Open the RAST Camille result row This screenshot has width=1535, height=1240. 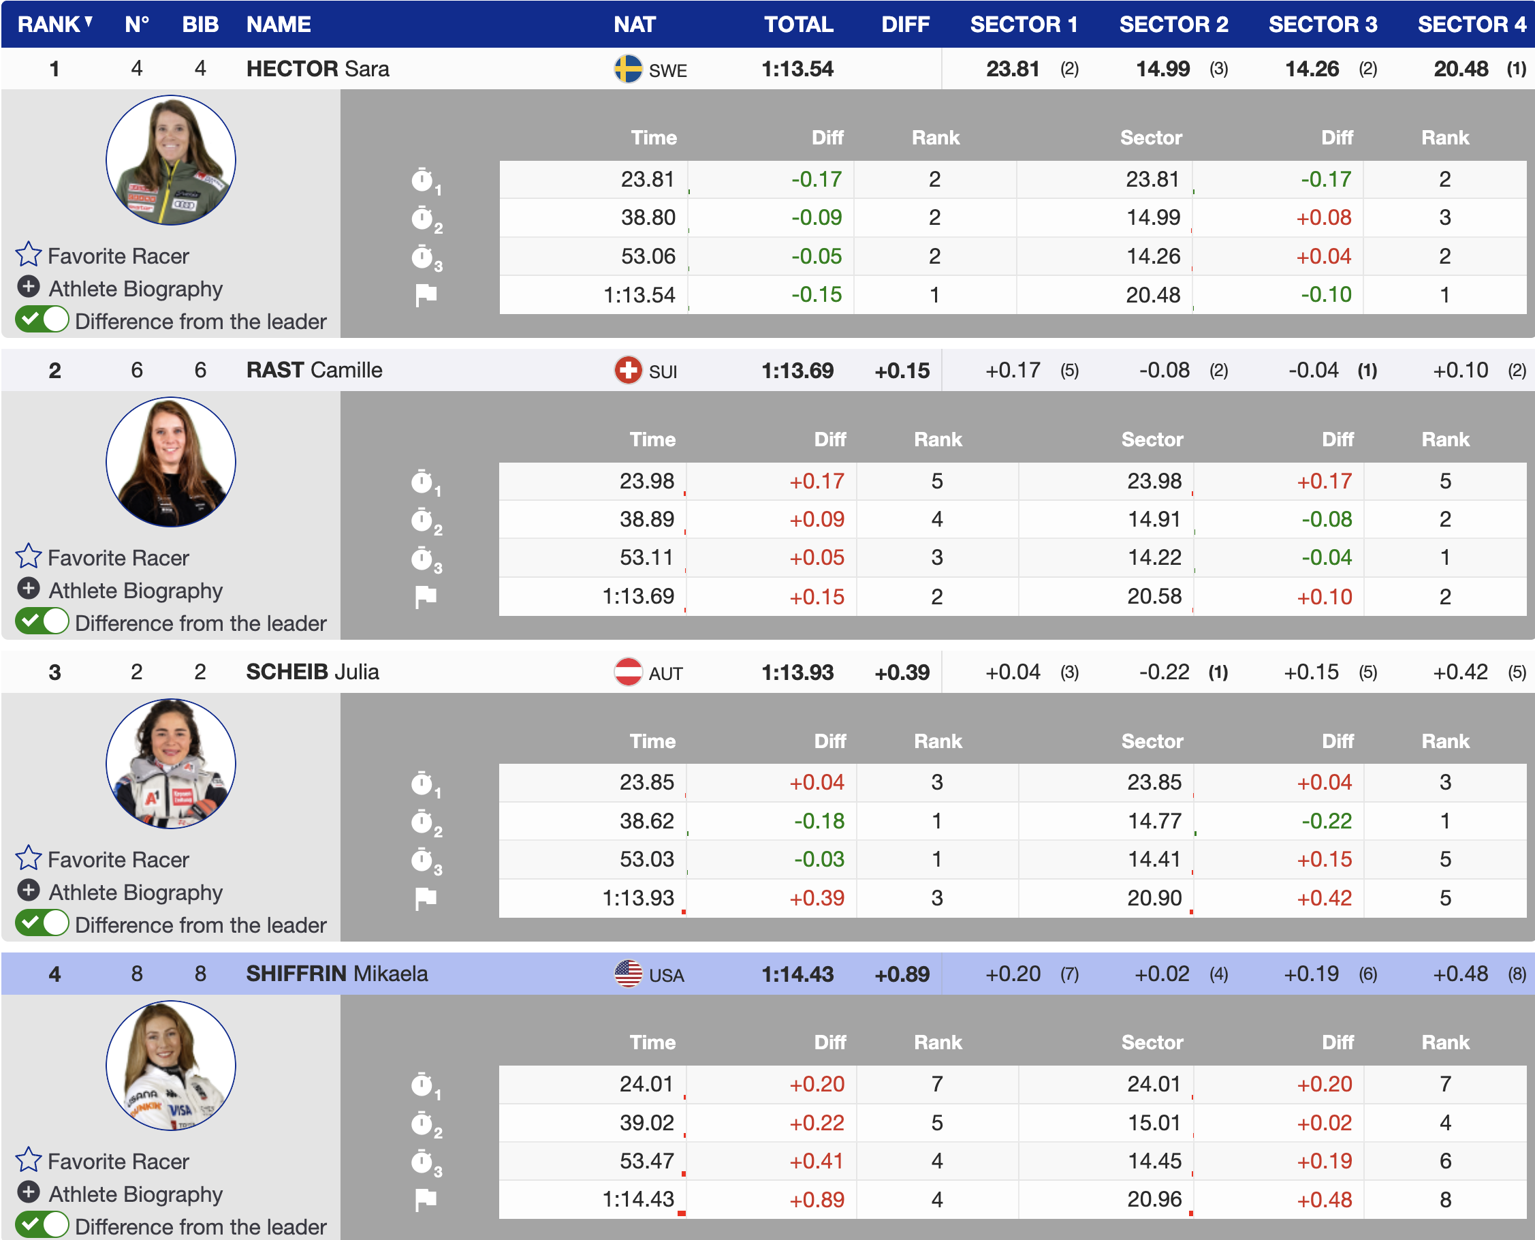314,371
